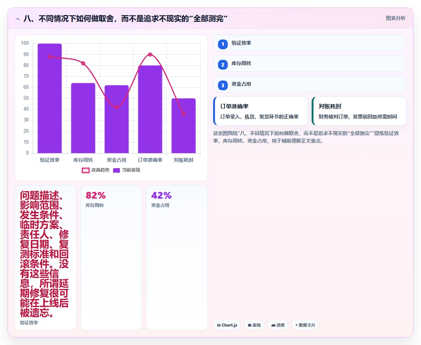421x345 pixels.
Task: Click the 数据卡片 tag
Action: pos(305,325)
